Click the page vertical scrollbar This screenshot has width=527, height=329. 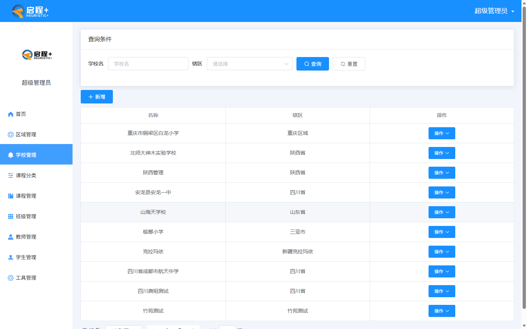524,157
